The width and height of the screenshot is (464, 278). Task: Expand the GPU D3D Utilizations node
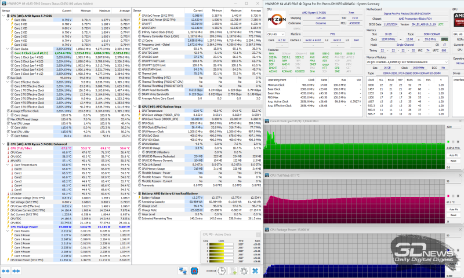139,152
